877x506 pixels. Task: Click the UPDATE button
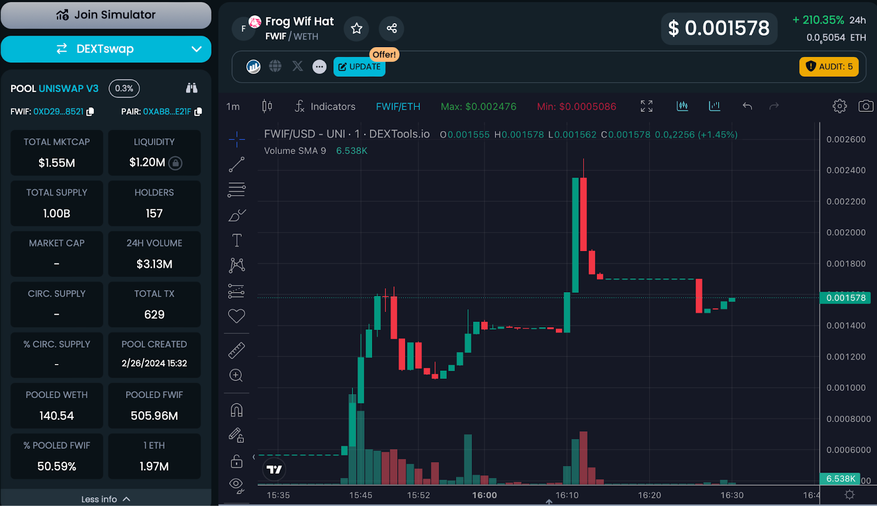[x=360, y=67]
